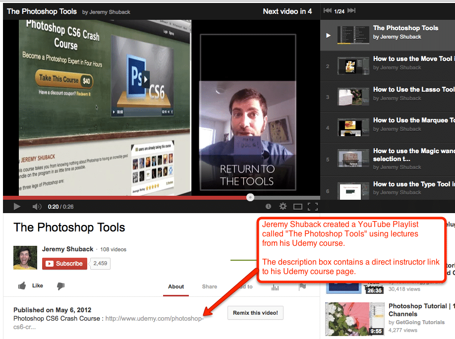Click the video progress slider handle
455x339 pixels.
click(x=250, y=197)
